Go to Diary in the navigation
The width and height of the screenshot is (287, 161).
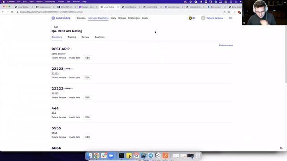tap(113, 18)
